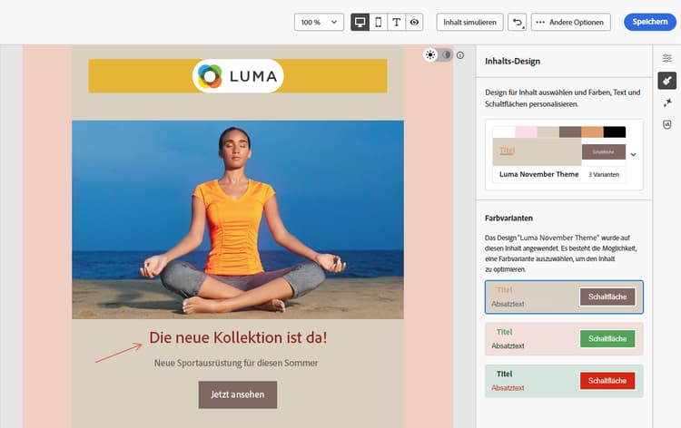The width and height of the screenshot is (681, 428).
Task: Open the zoom level 100 % dropdown
Action: pos(319,22)
